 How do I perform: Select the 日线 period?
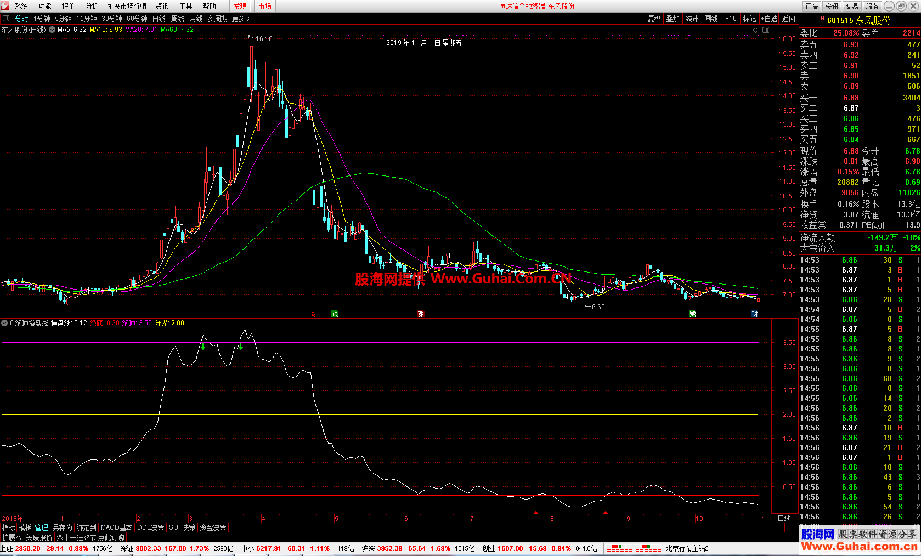[x=159, y=19]
